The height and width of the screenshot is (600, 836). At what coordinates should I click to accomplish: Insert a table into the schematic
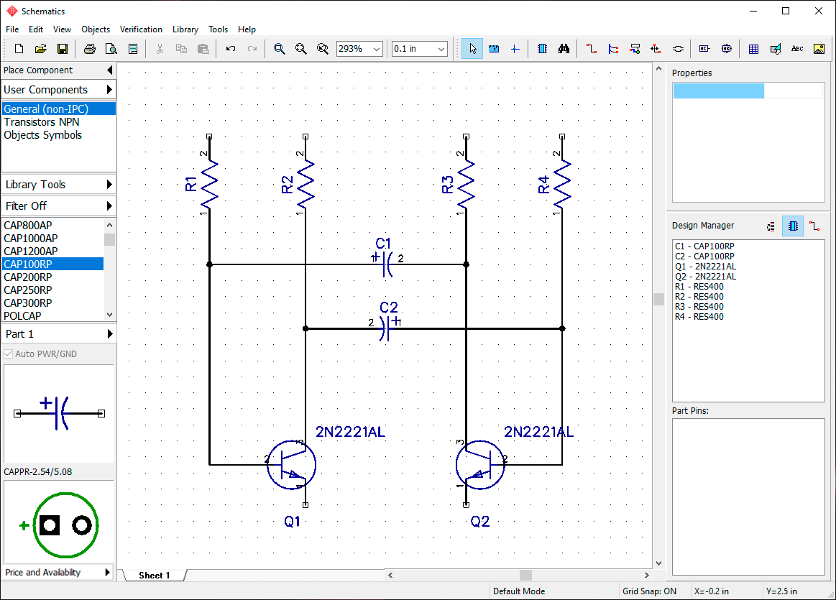point(753,48)
